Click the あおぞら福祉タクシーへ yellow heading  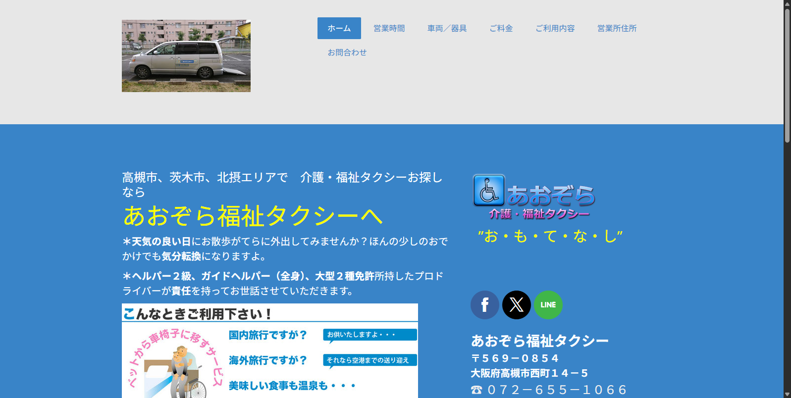(253, 216)
